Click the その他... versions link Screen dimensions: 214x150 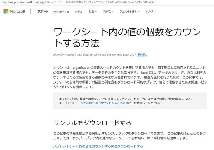142,55
